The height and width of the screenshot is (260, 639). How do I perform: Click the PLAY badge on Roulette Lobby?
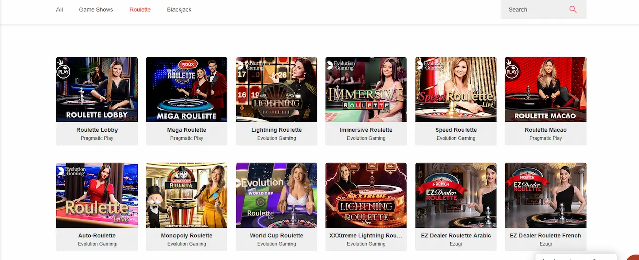(x=64, y=69)
